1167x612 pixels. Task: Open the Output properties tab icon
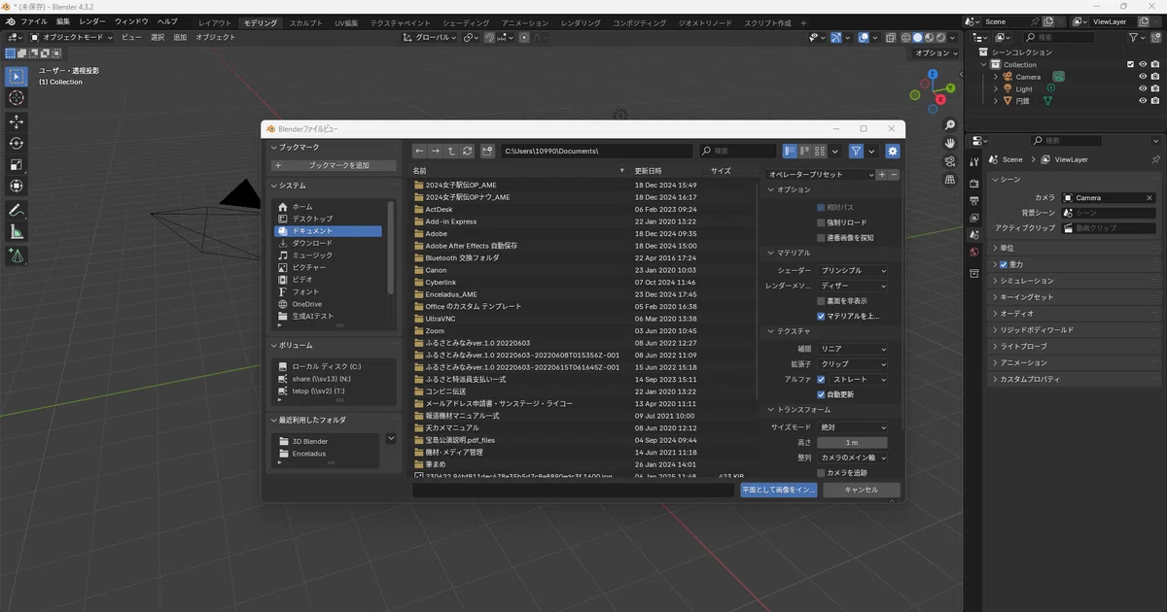coord(974,201)
